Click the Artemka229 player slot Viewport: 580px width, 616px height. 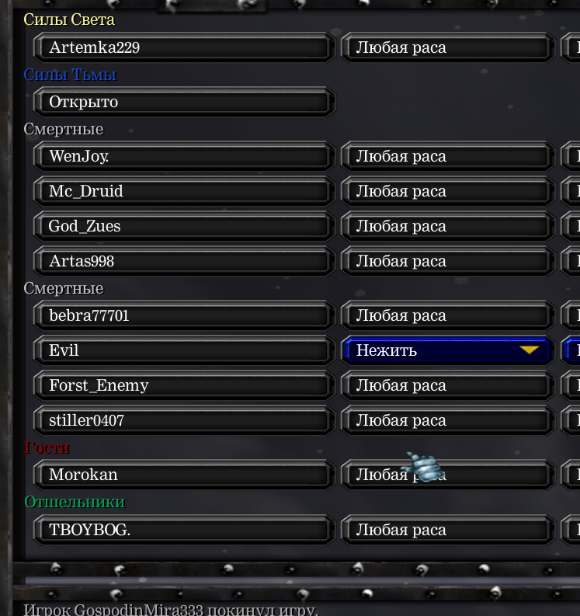coord(185,47)
